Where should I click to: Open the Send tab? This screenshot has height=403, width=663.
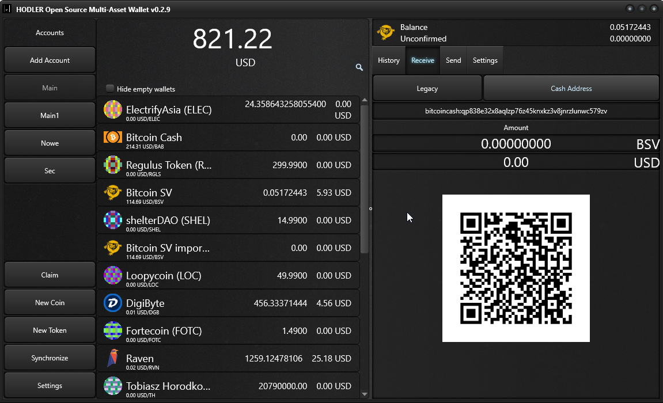point(453,60)
